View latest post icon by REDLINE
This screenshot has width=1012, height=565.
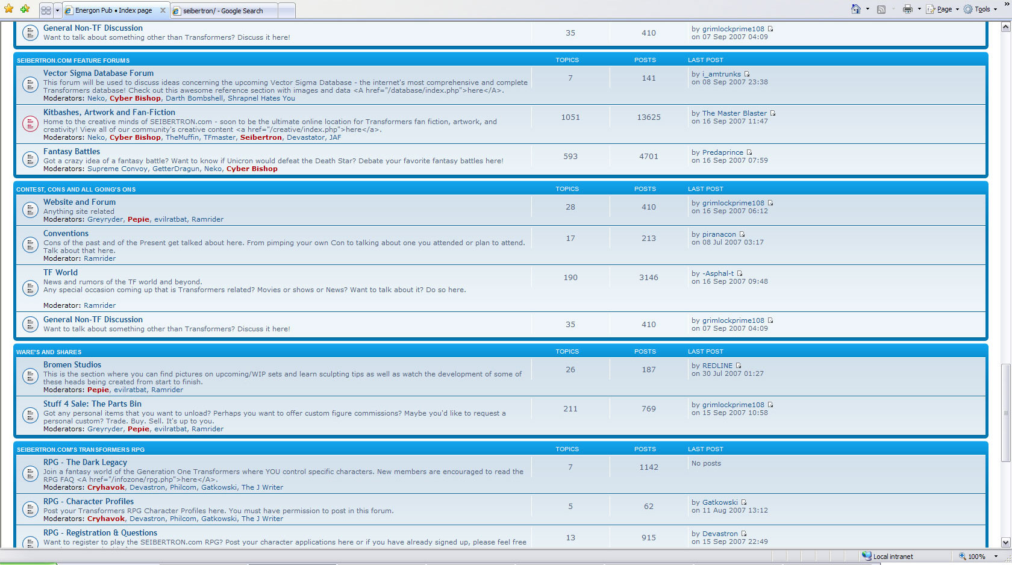[x=739, y=366]
